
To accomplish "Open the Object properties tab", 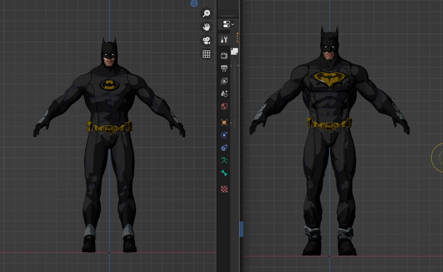I will click(224, 122).
